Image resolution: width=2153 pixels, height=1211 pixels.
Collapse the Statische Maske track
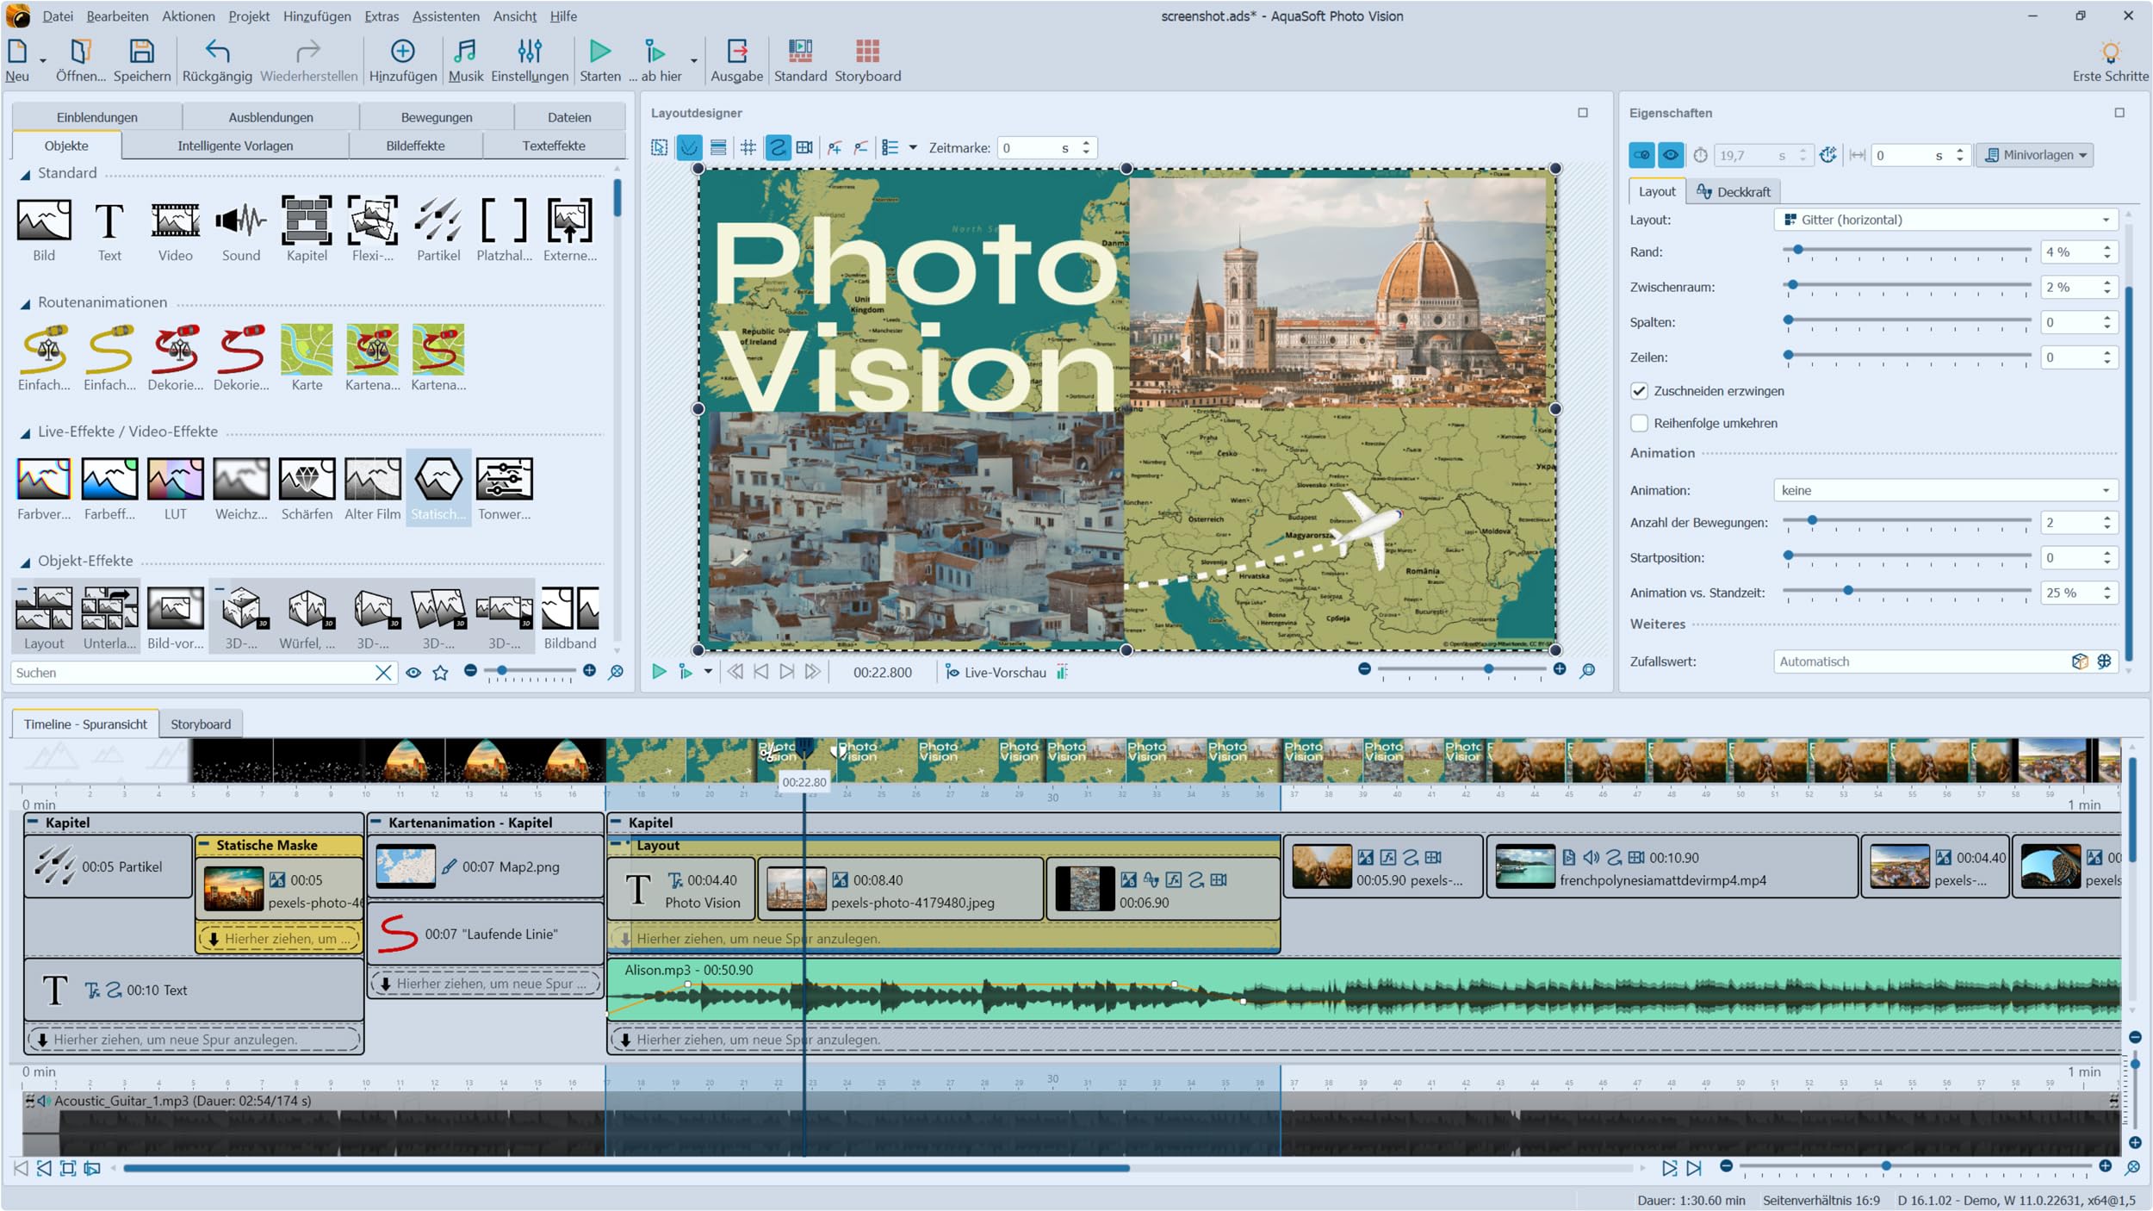[x=205, y=846]
